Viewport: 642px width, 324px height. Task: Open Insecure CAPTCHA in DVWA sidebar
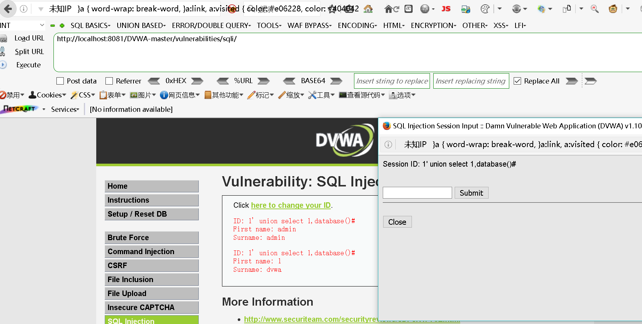pos(152,307)
